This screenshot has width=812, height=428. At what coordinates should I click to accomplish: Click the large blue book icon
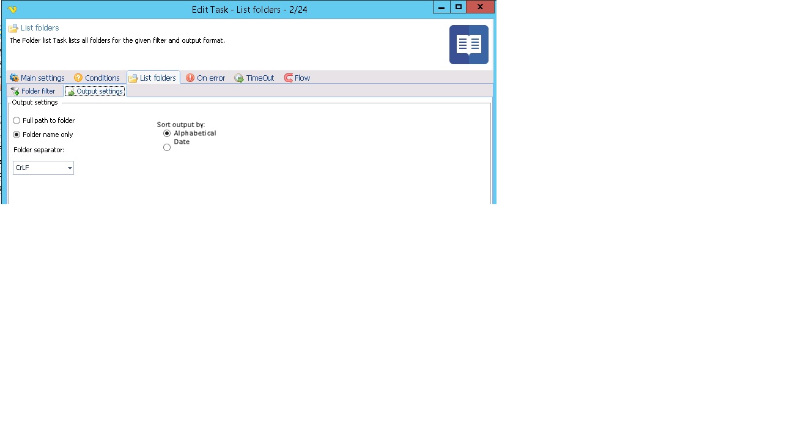[468, 45]
